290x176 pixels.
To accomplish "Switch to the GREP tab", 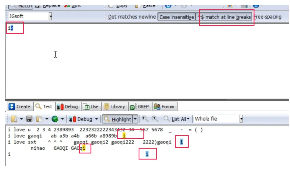I will [x=140, y=106].
